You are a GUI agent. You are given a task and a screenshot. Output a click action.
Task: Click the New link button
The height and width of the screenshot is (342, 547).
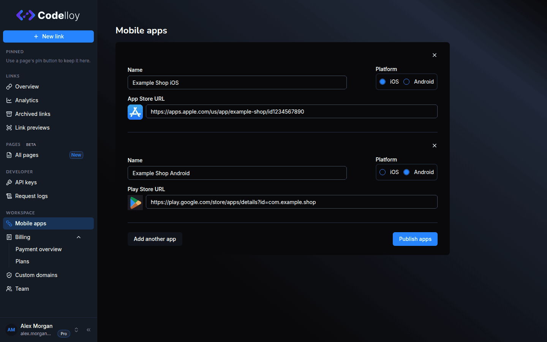click(x=48, y=36)
